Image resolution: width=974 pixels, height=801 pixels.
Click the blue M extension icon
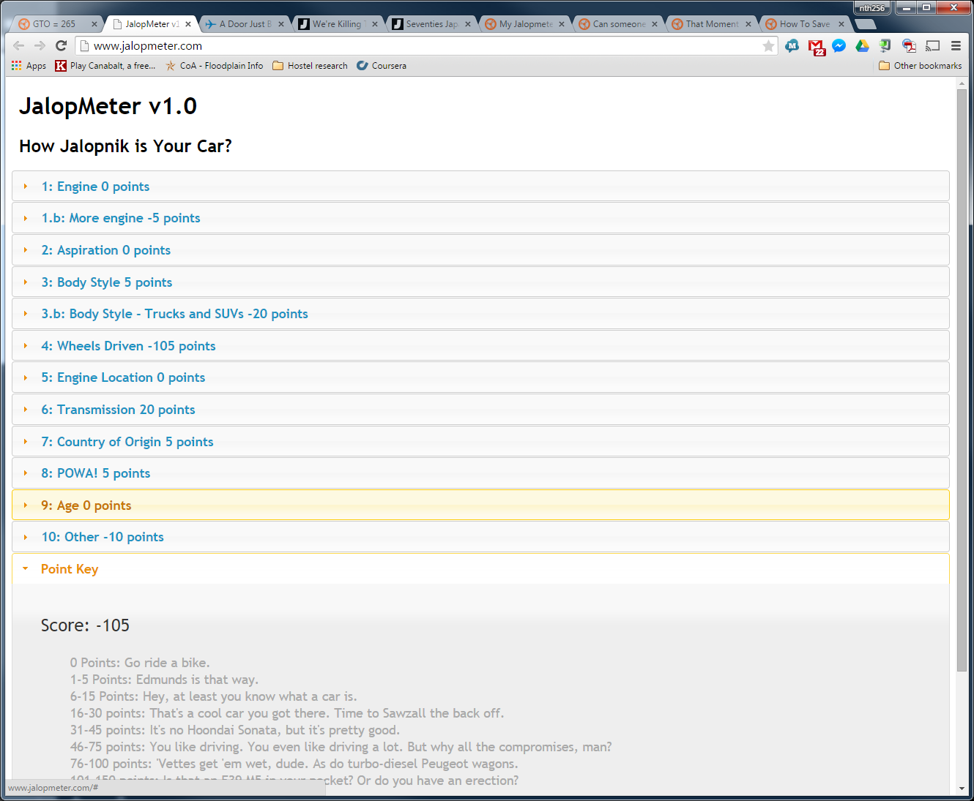click(x=792, y=45)
